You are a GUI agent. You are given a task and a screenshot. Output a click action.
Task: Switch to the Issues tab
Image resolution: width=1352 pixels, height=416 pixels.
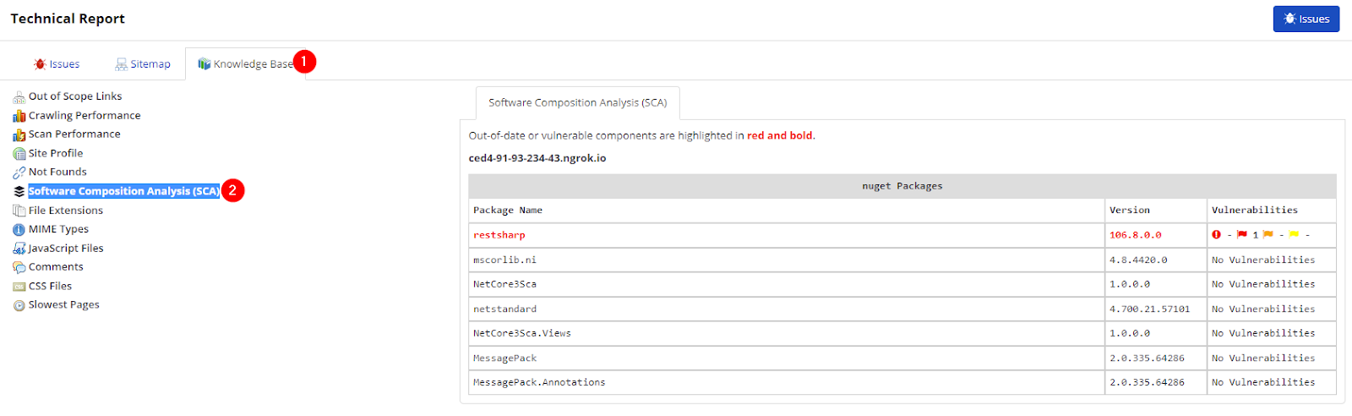click(x=57, y=64)
